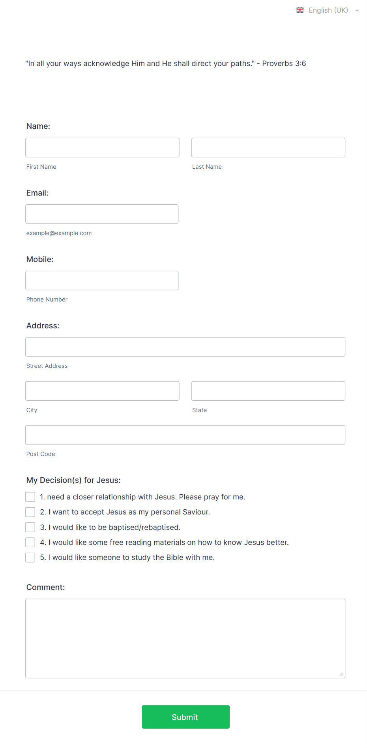Check "I want to accept Jesus as my personal Saviour"
This screenshot has width=367, height=748.
[30, 512]
